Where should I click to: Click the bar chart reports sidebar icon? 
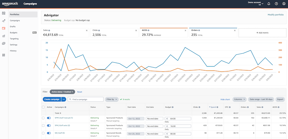tap(4, 36)
